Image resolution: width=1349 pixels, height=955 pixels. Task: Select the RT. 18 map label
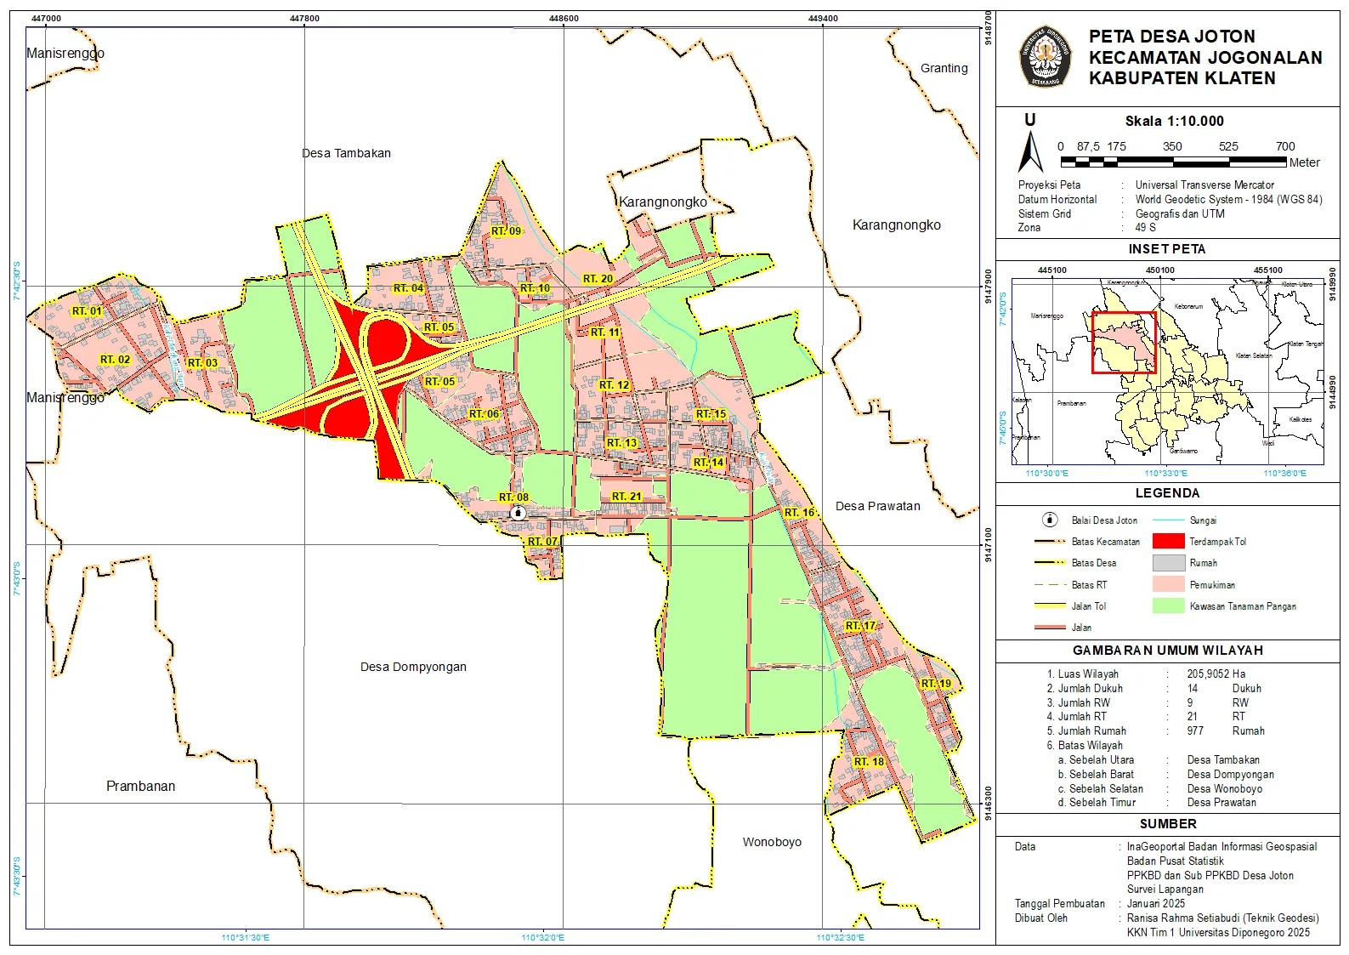pyautogui.click(x=869, y=762)
